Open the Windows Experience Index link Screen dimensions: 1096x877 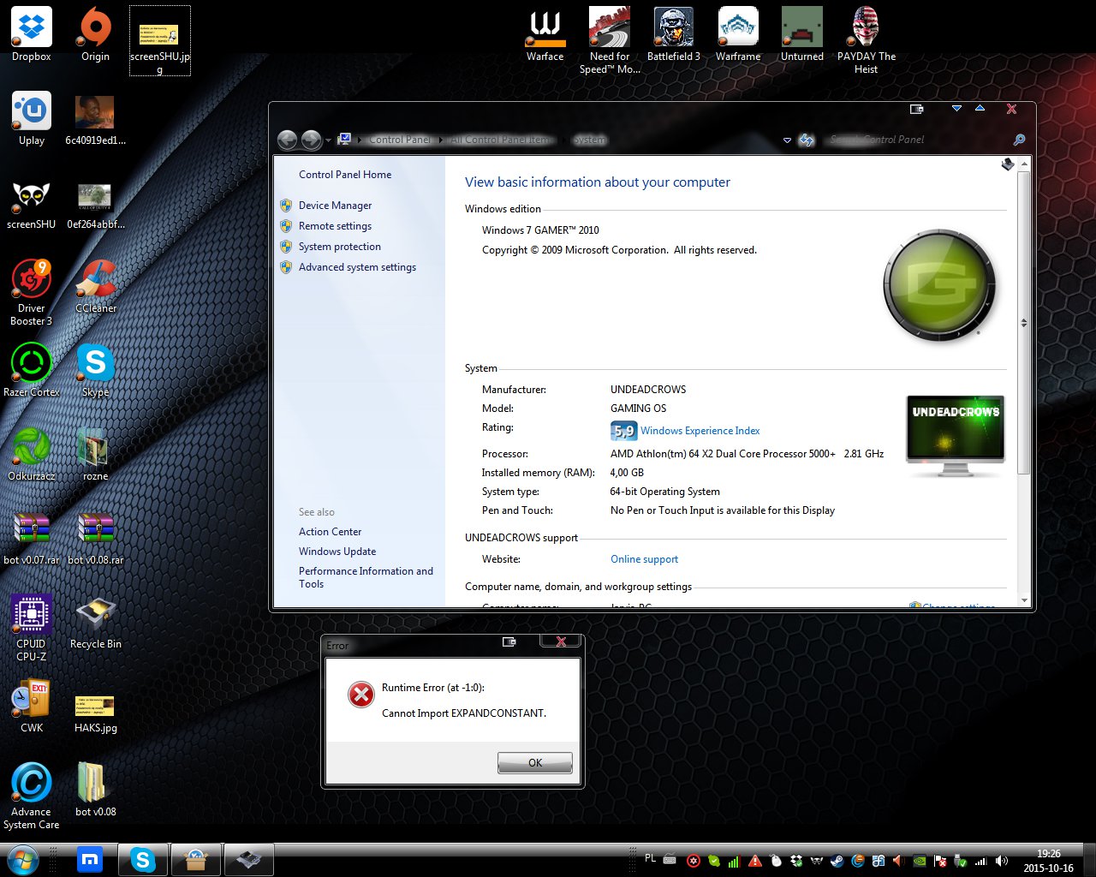point(700,431)
